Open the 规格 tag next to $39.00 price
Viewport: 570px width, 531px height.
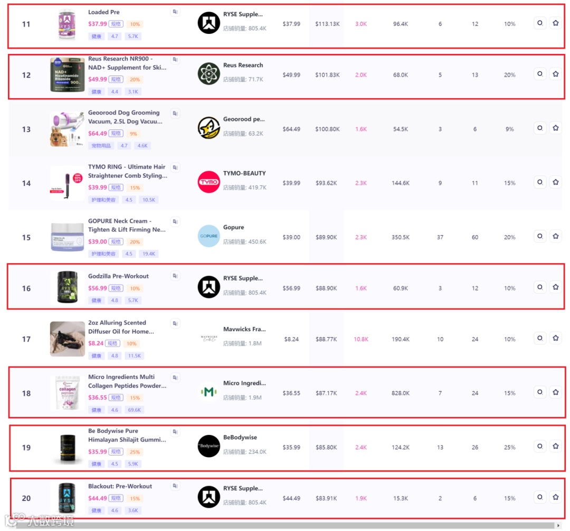116,241
